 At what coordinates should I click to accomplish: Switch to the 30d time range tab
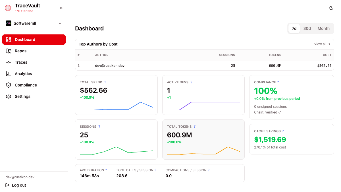point(307,28)
